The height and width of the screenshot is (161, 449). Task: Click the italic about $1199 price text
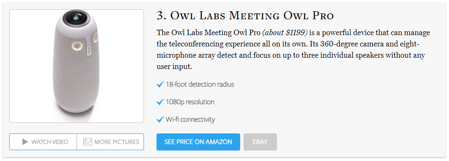[x=285, y=33]
